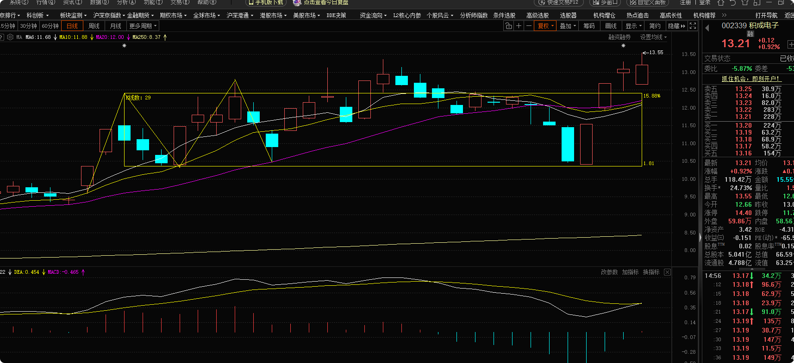Viewport: 794px width, 363px height.
Task: Switch to 60分钟 period
Action: (50, 26)
